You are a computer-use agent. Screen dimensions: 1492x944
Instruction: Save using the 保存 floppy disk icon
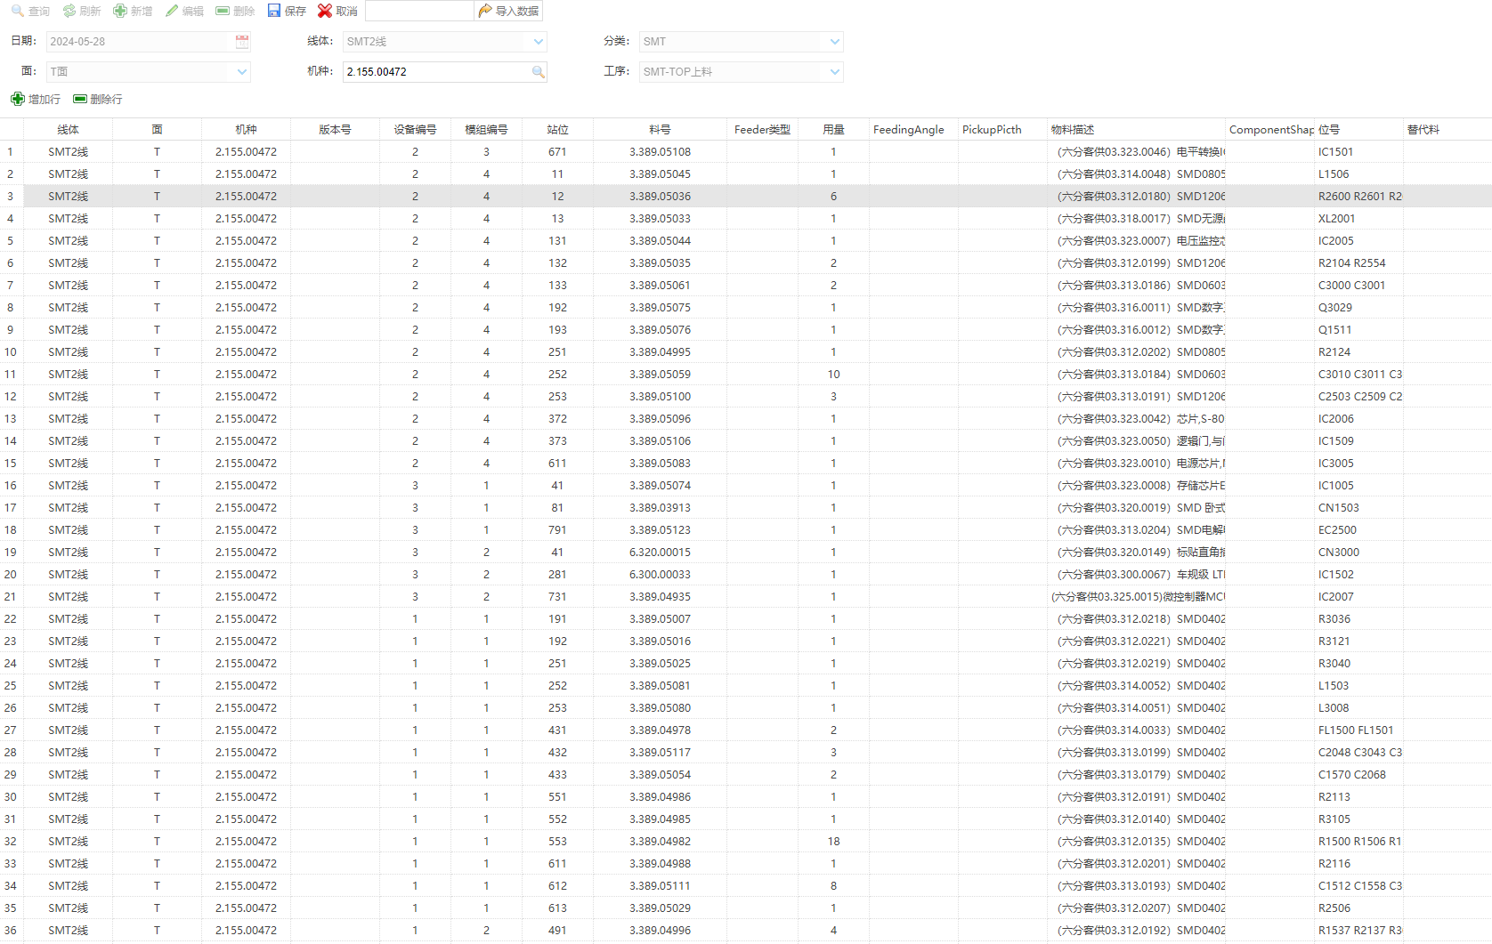274,11
